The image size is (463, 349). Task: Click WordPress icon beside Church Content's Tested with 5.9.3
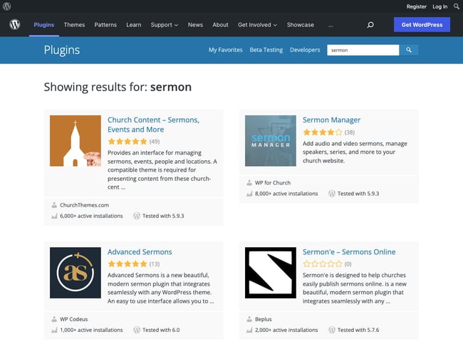[x=137, y=216]
